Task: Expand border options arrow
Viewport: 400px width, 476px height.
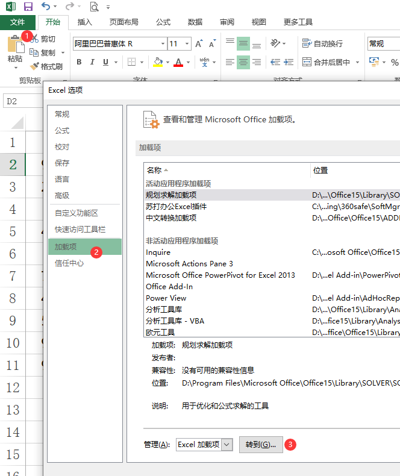Action: click(x=142, y=62)
